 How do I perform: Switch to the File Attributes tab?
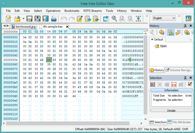(x=179, y=122)
